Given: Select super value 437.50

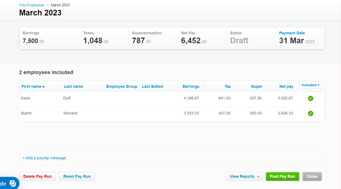Looking at the screenshot, I should pyautogui.click(x=256, y=98).
